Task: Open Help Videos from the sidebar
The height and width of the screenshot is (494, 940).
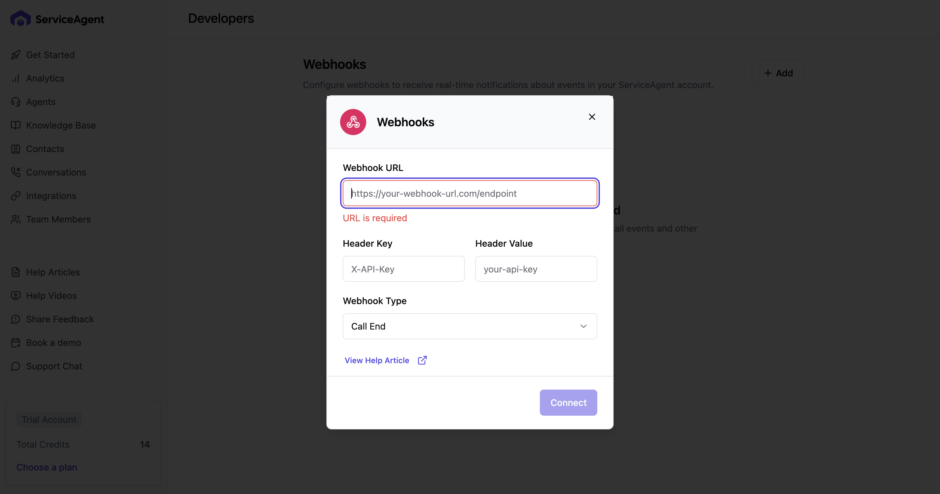Action: [x=51, y=296]
